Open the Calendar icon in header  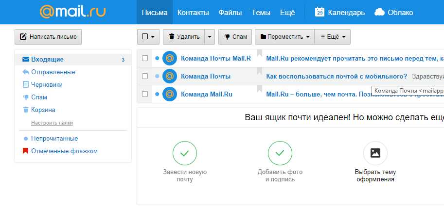320,12
